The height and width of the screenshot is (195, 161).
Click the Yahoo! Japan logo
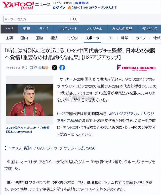click(18, 6)
